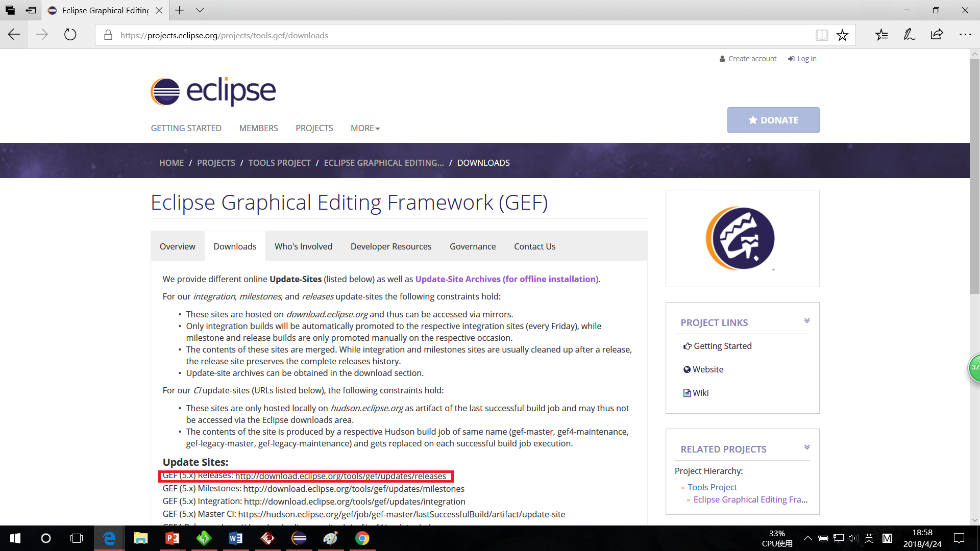Open Task View on taskbar

77,538
